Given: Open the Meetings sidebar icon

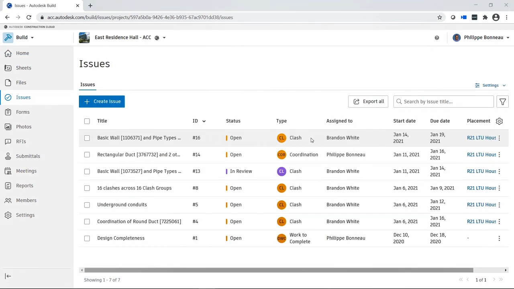Looking at the screenshot, I should pos(8,171).
